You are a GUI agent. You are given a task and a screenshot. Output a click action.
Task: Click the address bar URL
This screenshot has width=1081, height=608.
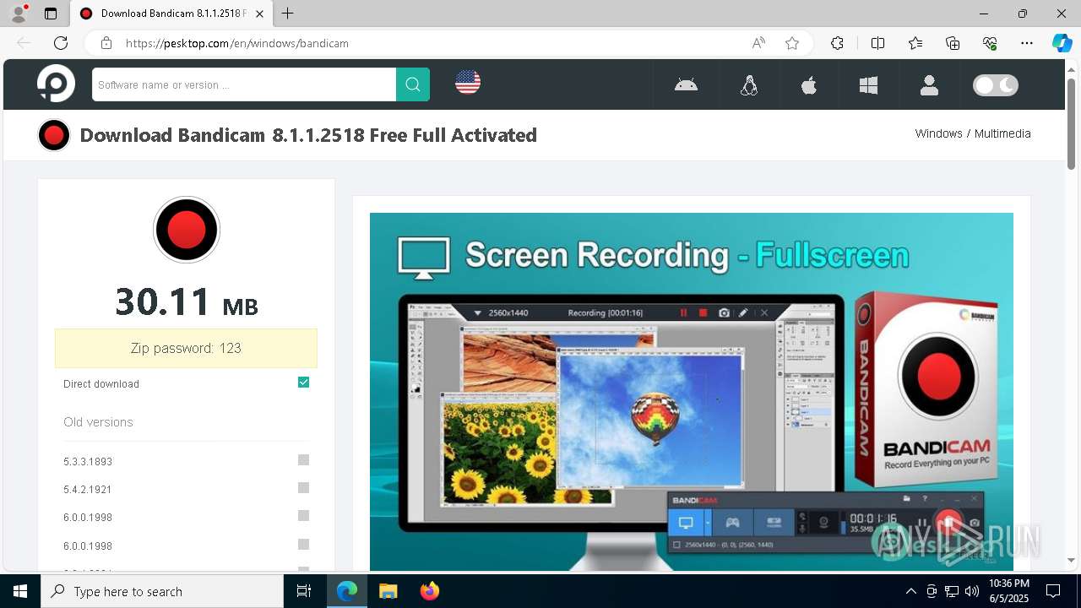237,43
